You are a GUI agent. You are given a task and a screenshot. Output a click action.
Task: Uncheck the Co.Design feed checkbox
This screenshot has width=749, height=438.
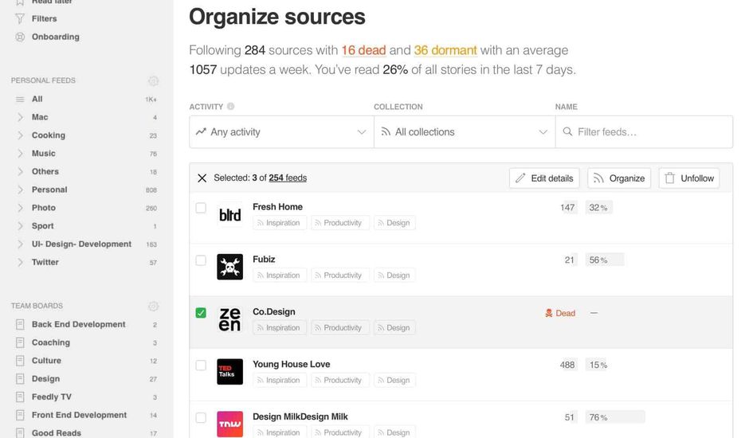pyautogui.click(x=201, y=313)
